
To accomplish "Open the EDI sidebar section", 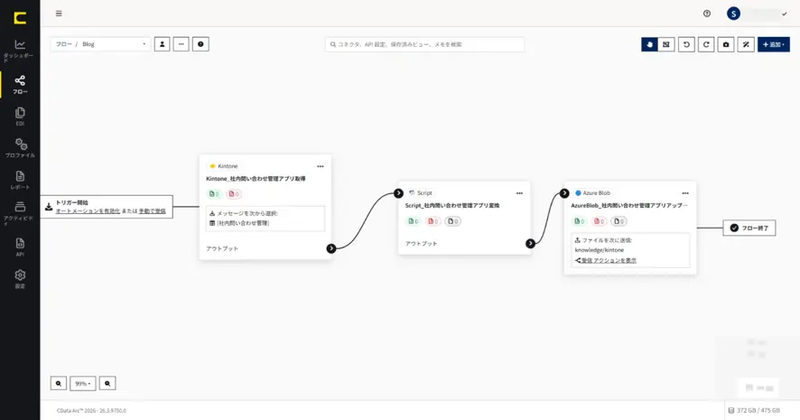I will 20,117.
